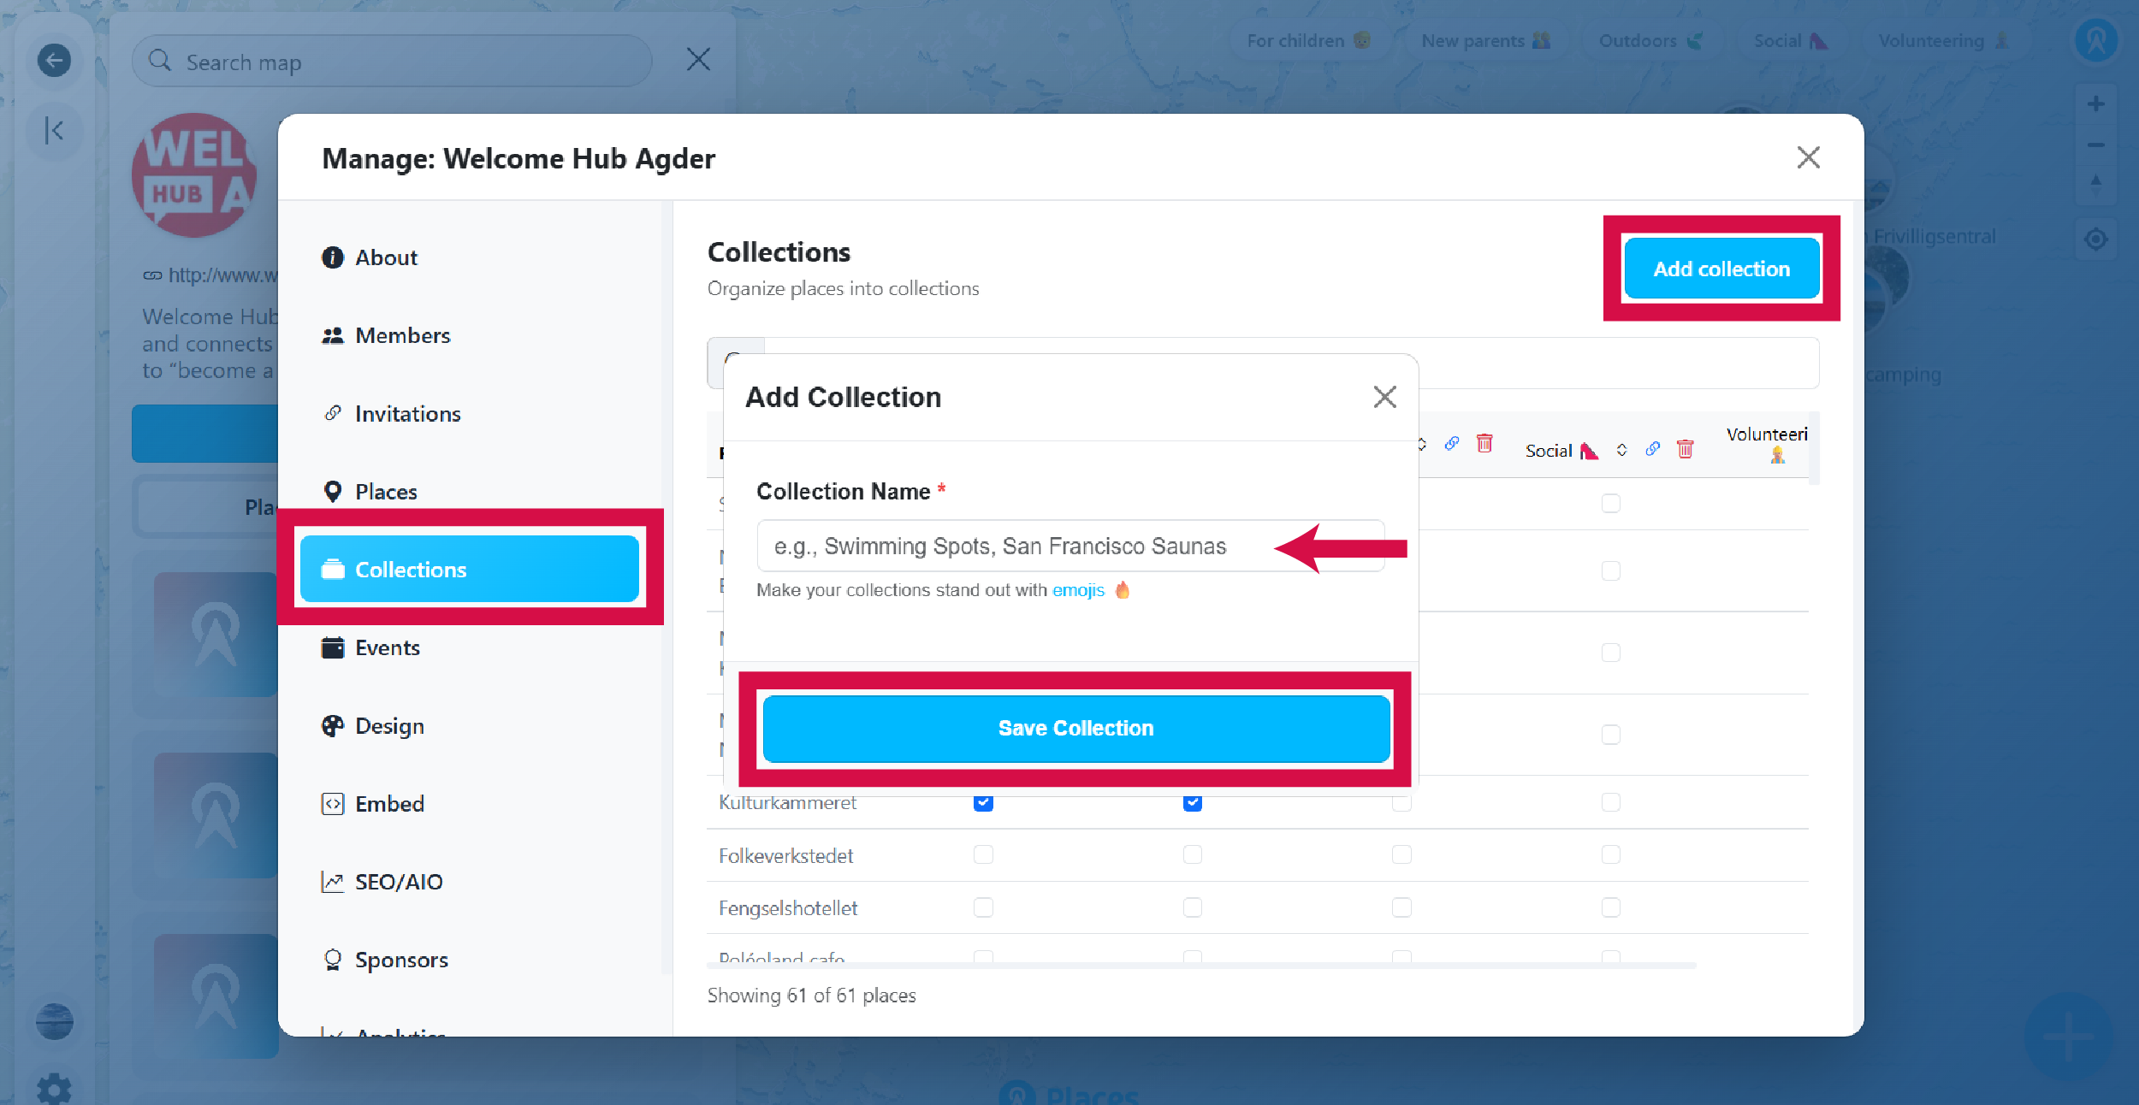Click the Kulturkammeret place name
Image resolution: width=2139 pixels, height=1105 pixels.
(787, 802)
